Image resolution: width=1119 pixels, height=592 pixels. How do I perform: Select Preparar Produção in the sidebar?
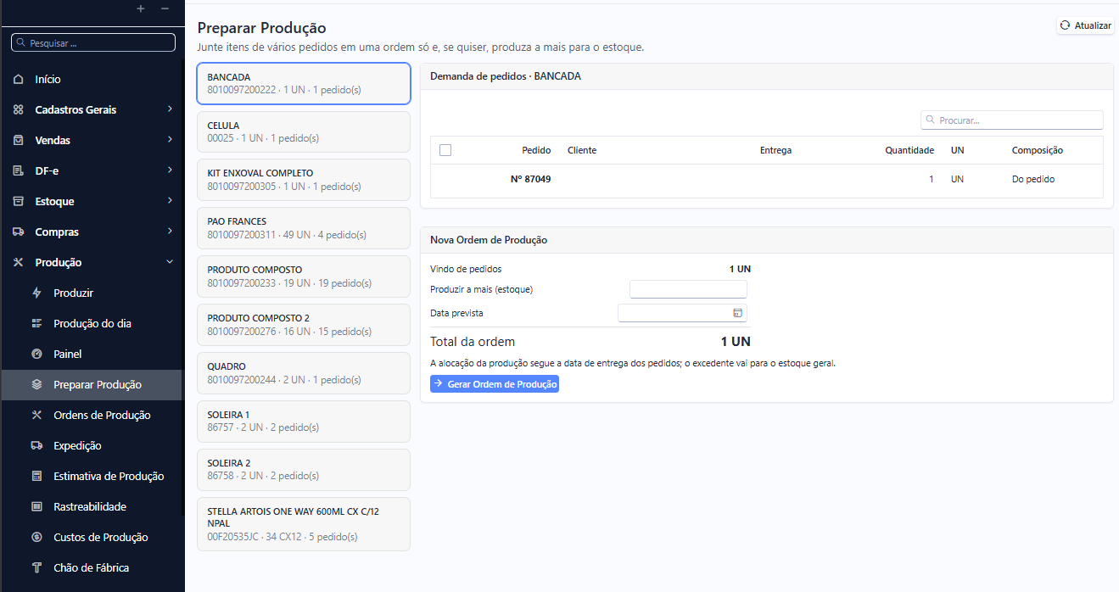click(92, 384)
